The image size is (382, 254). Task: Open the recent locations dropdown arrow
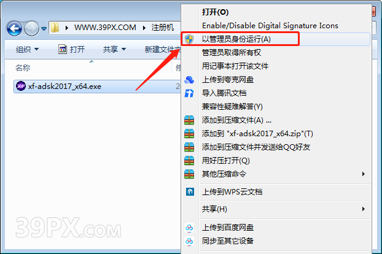tap(44, 29)
